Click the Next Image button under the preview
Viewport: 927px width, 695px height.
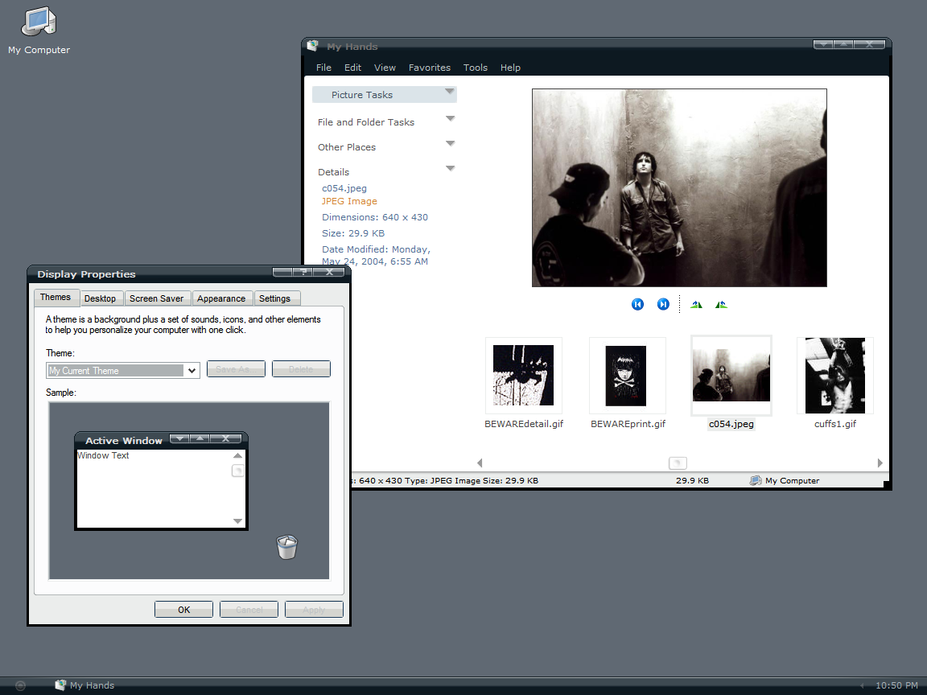[x=663, y=304]
